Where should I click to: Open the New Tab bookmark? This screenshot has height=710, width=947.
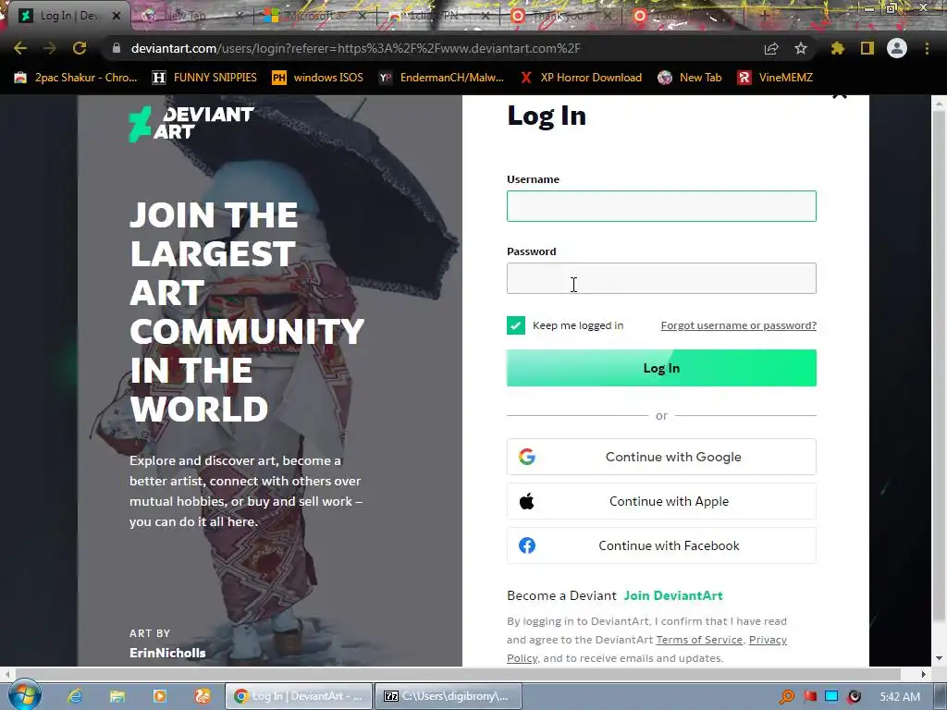coord(690,78)
